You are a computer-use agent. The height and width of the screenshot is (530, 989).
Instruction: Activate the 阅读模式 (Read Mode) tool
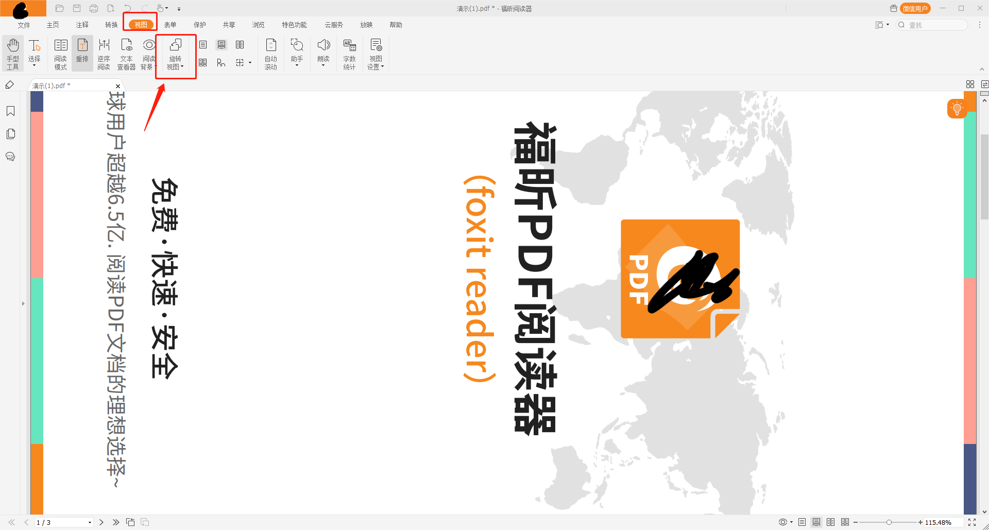coord(60,52)
